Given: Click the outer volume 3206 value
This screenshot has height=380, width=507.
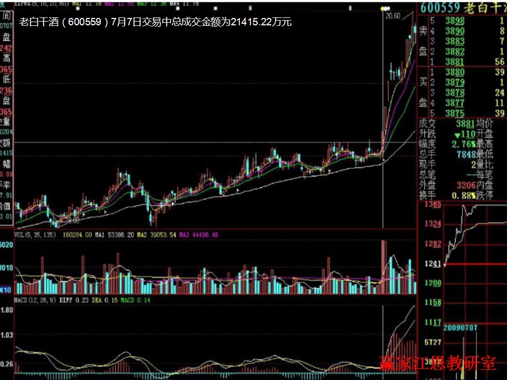Looking at the screenshot, I should coord(465,185).
